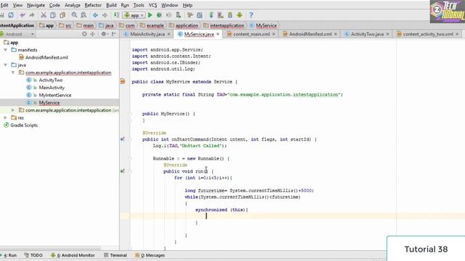The width and height of the screenshot is (465, 261).
Task: Navigate Forward with the right arrow icon
Action: 105,15
